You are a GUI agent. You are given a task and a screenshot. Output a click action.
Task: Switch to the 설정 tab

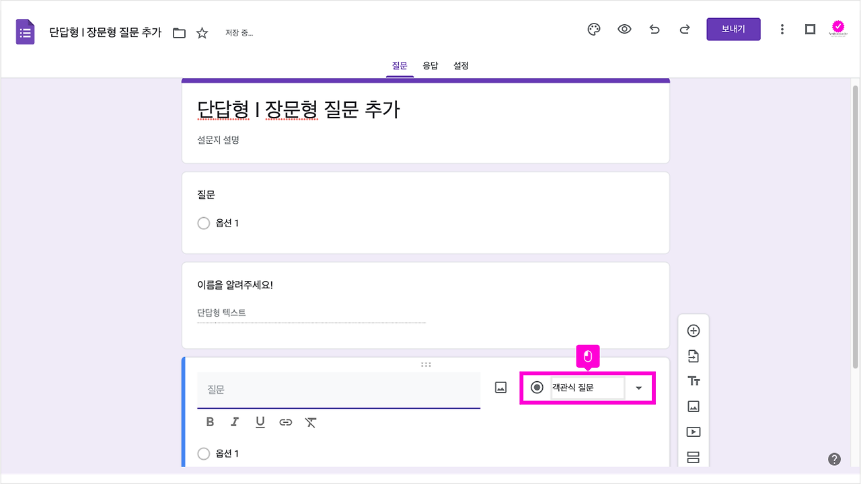(x=461, y=65)
